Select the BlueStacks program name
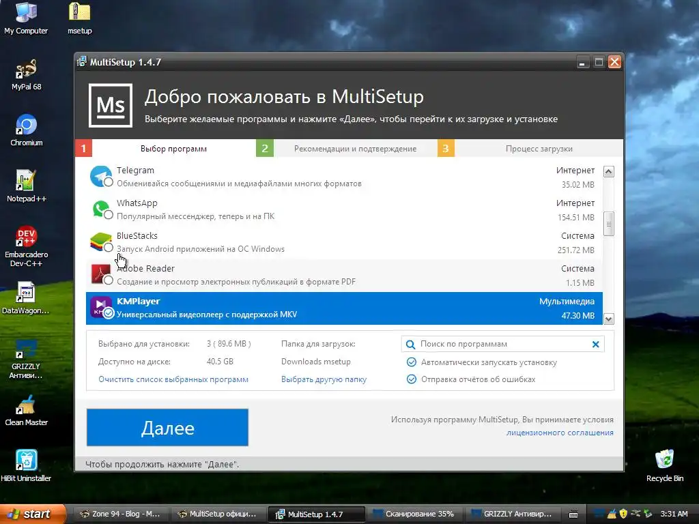 (x=137, y=235)
